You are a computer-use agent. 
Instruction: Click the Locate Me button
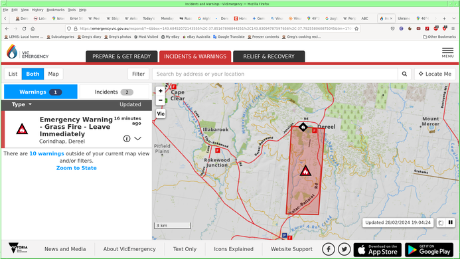click(435, 74)
